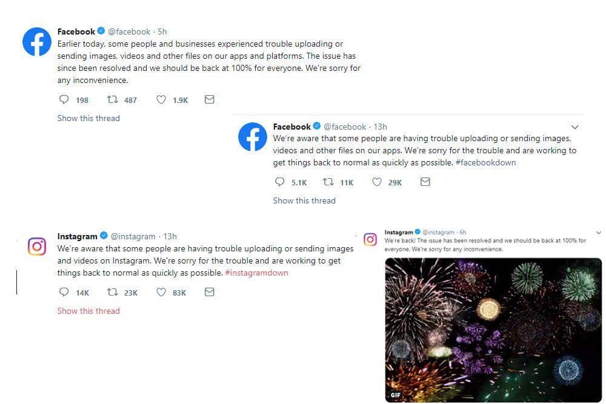Show this thread under the #facebookdown tweet
Image resolution: width=606 pixels, height=404 pixels.
[x=304, y=200]
